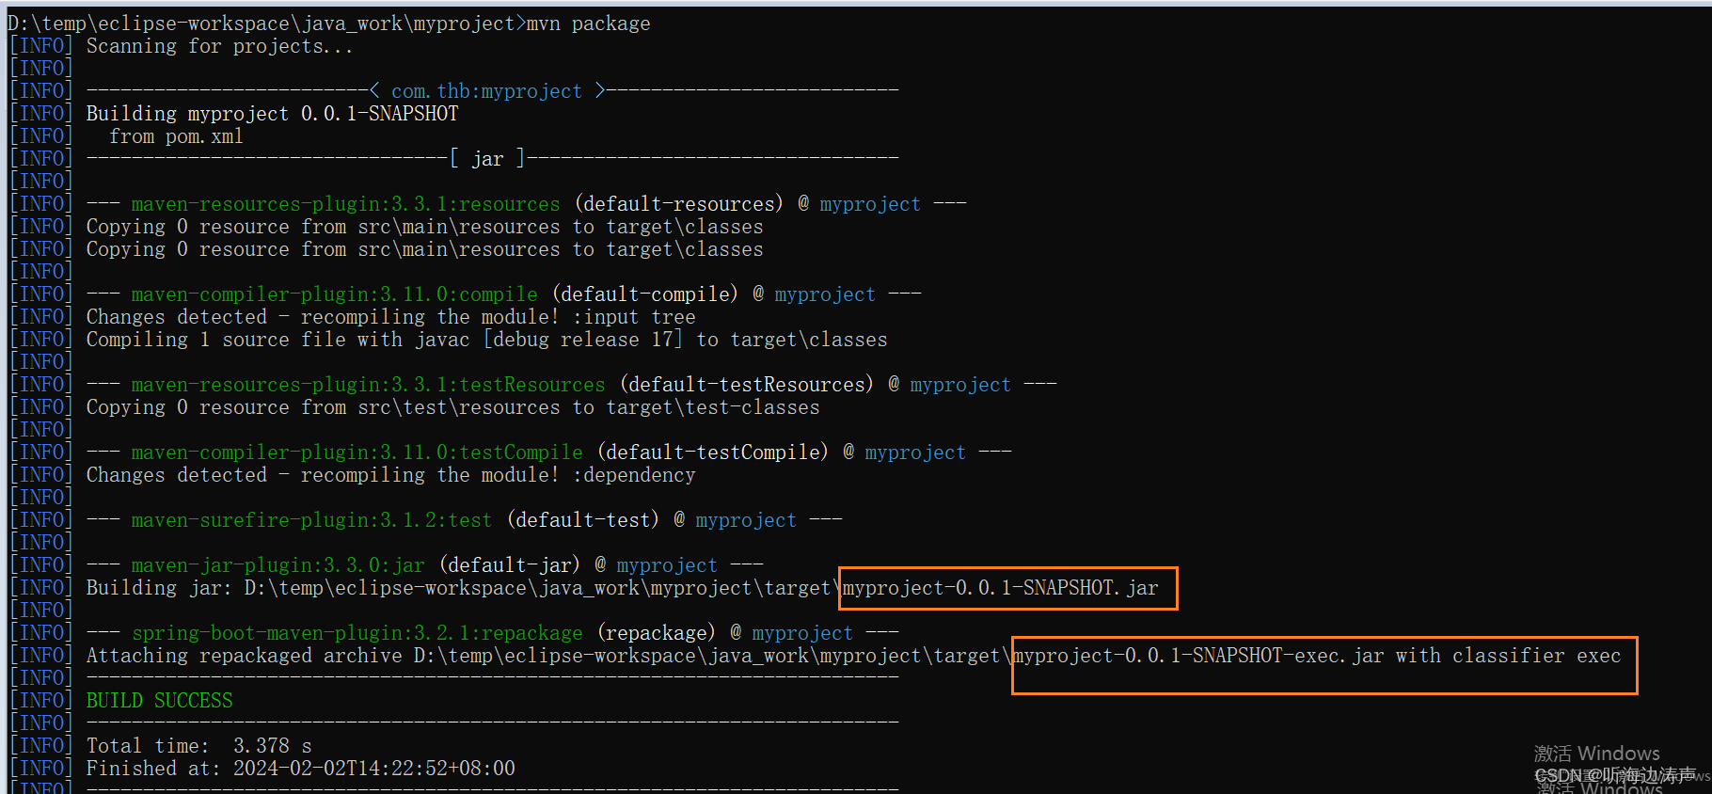Click 'maven-jar-plugin:3.3.0:jar' text
The height and width of the screenshot is (794, 1712).
pyautogui.click(x=277, y=565)
